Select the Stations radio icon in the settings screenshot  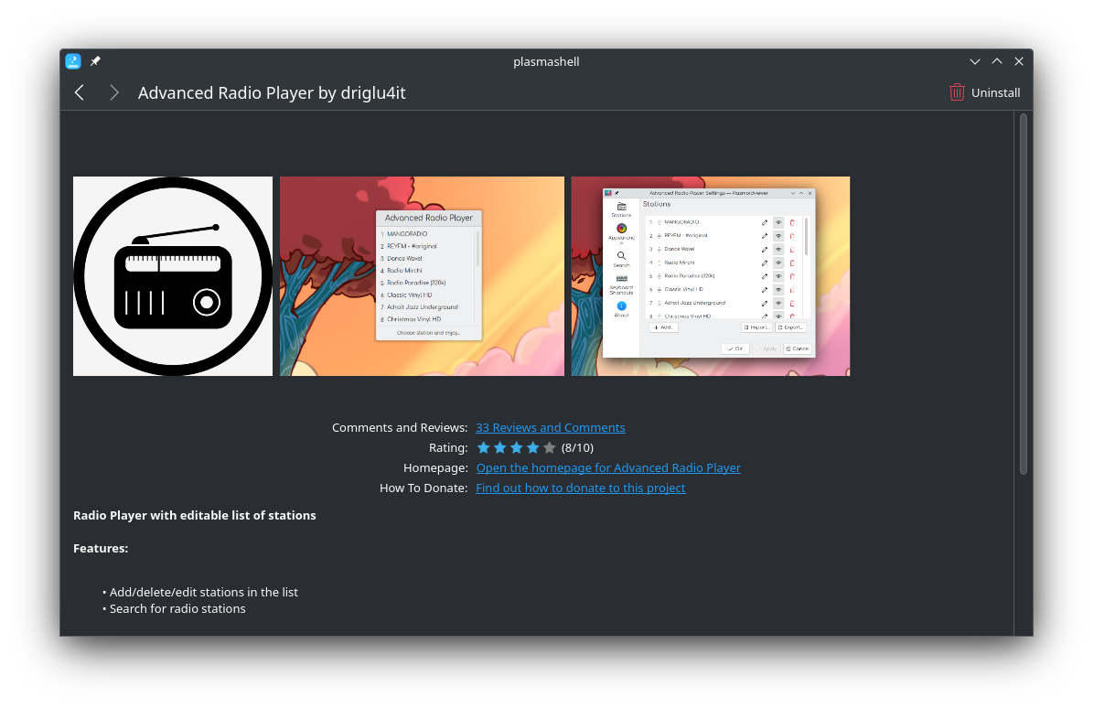coord(621,207)
